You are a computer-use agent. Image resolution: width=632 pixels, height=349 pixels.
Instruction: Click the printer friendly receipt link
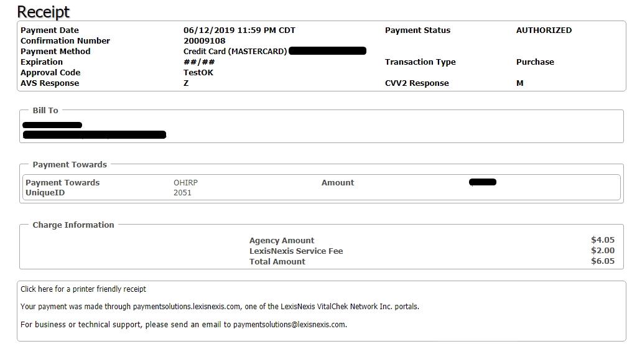(x=83, y=289)
